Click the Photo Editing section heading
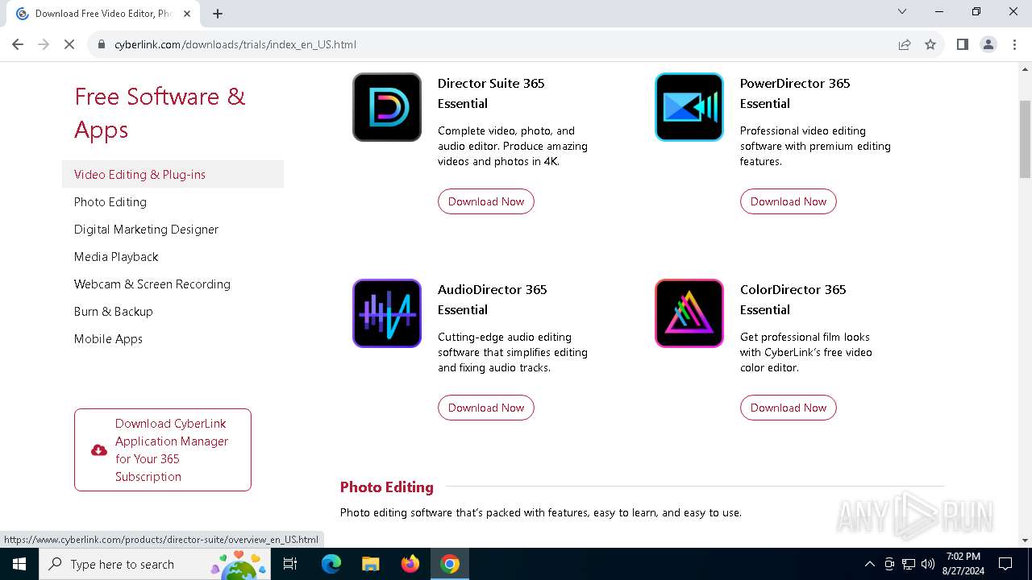The image size is (1032, 580). [x=387, y=487]
